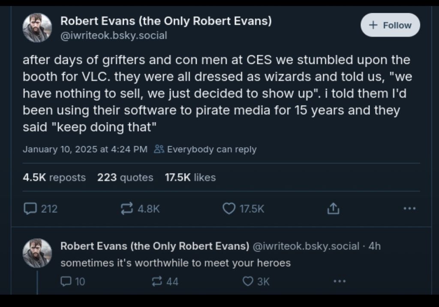This screenshot has height=307, width=439.
Task: Open the @iwriteok.bsky.social handle in header
Action: (x=114, y=36)
